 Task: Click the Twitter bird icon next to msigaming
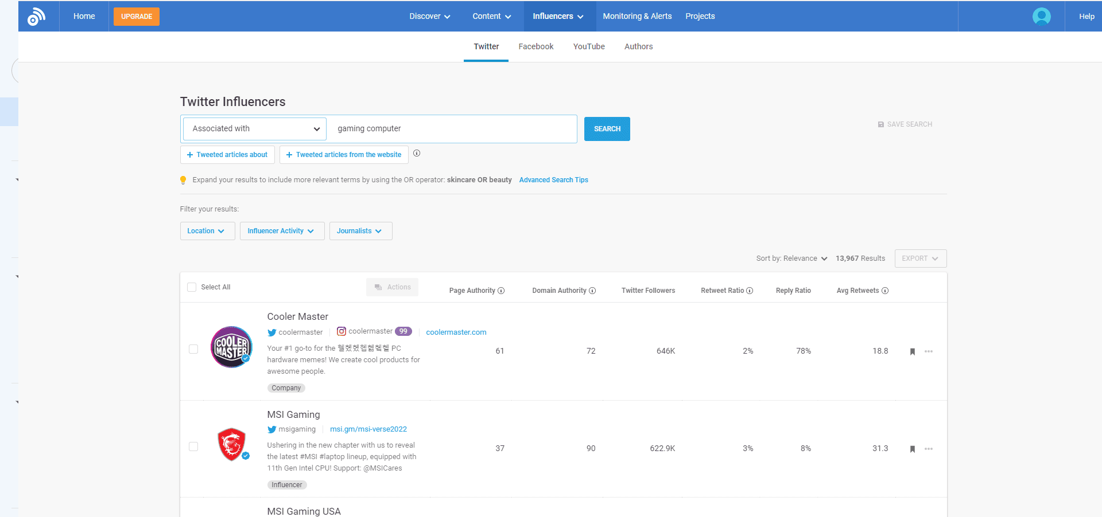[x=271, y=429]
